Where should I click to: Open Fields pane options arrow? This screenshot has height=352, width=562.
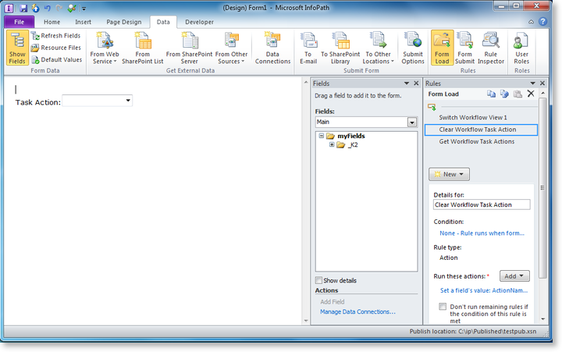pyautogui.click(x=407, y=84)
